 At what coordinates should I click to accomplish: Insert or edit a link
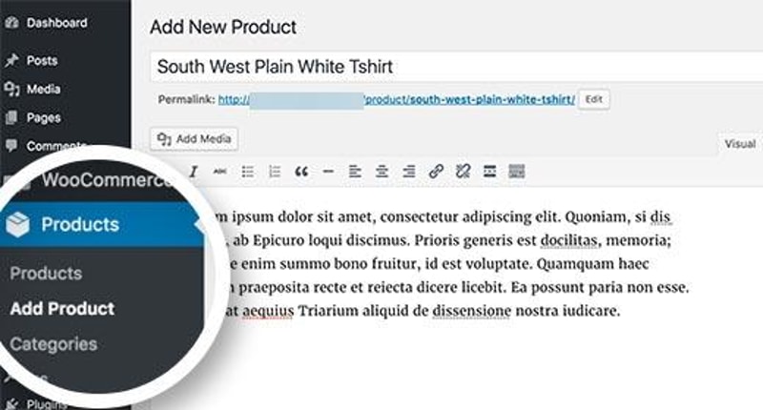[436, 172]
